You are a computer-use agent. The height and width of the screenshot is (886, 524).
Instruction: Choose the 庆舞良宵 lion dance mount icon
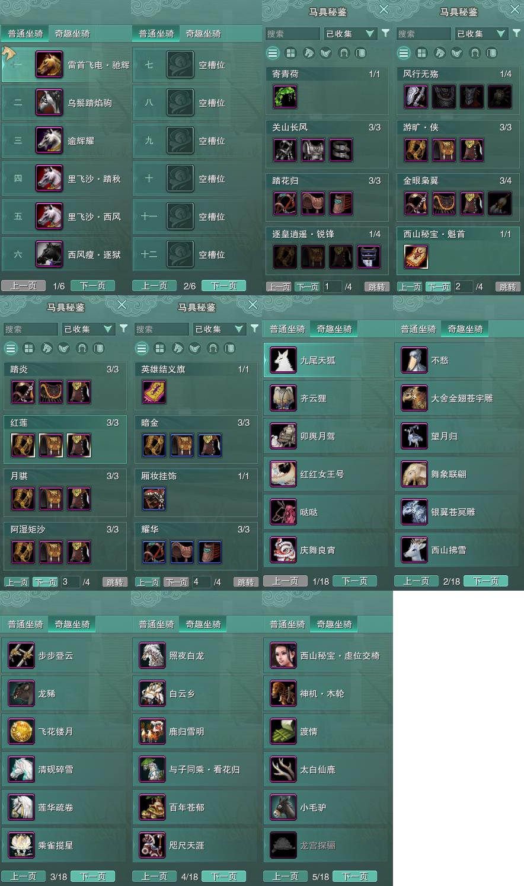point(283,550)
